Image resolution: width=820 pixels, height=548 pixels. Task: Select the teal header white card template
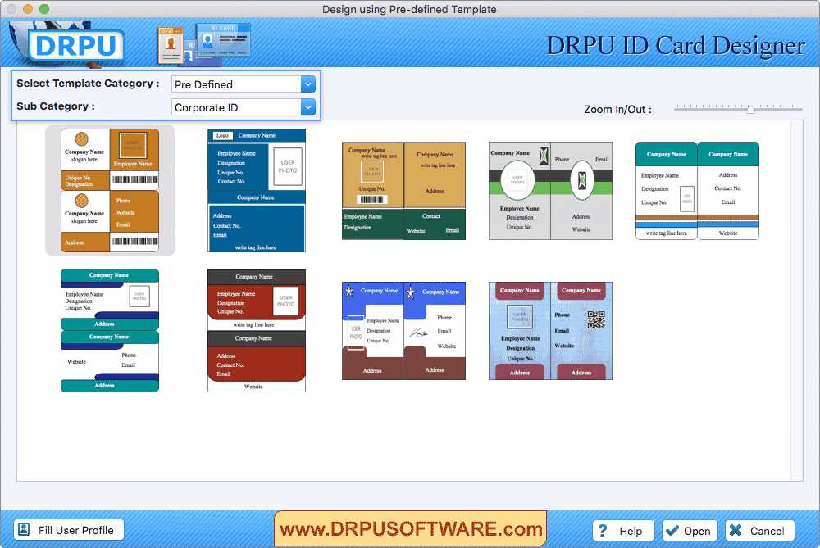pyautogui.click(x=697, y=191)
